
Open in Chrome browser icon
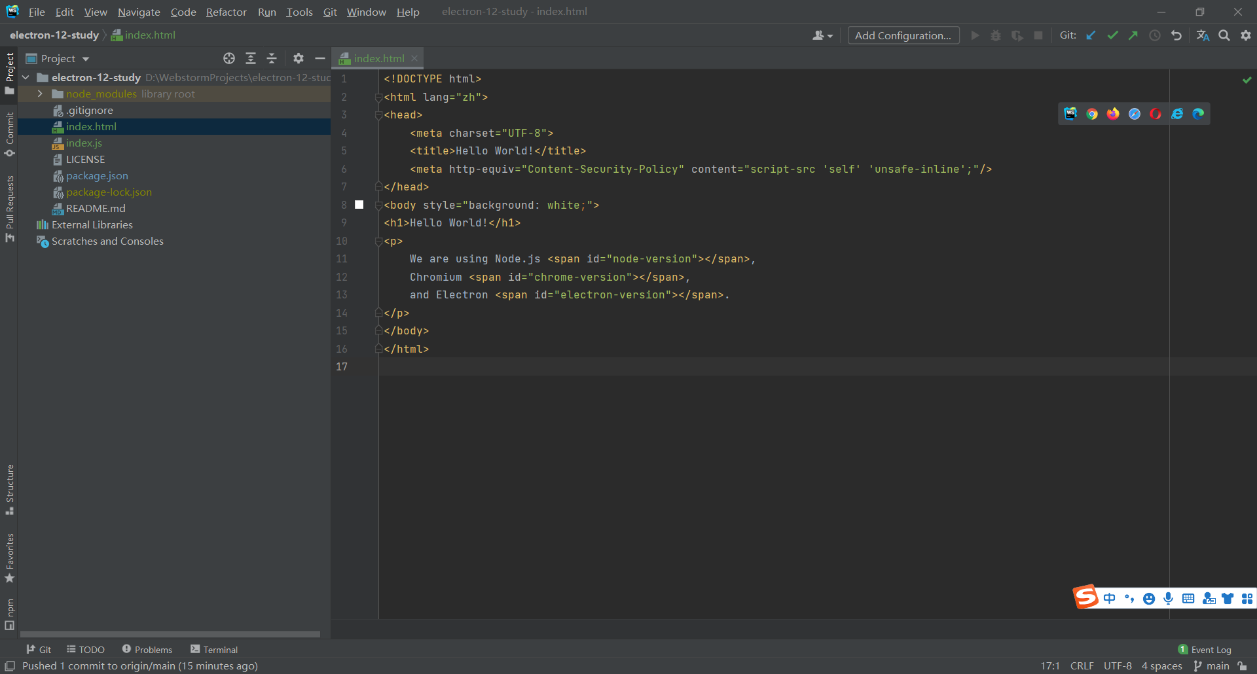point(1092,114)
